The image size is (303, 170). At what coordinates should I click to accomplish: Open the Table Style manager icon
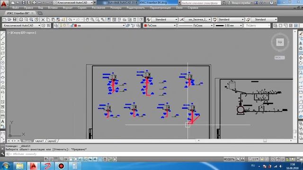coord(214,19)
